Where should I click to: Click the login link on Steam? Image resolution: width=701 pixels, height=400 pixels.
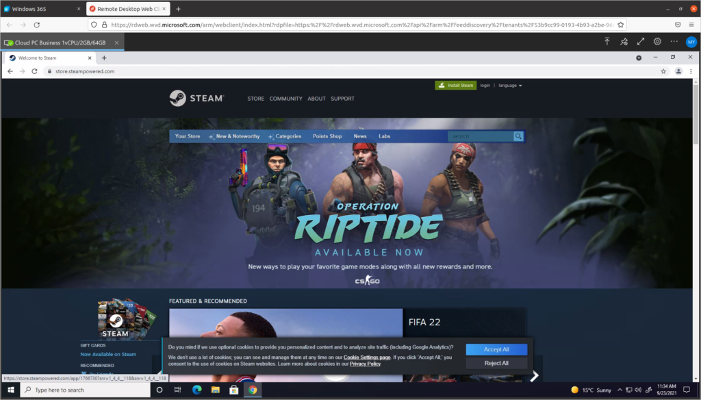485,86
